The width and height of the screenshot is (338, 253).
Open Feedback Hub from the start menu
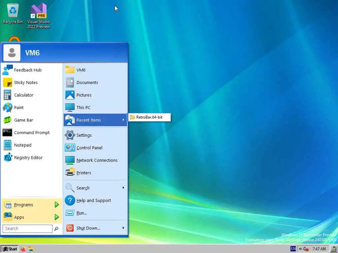point(31,70)
